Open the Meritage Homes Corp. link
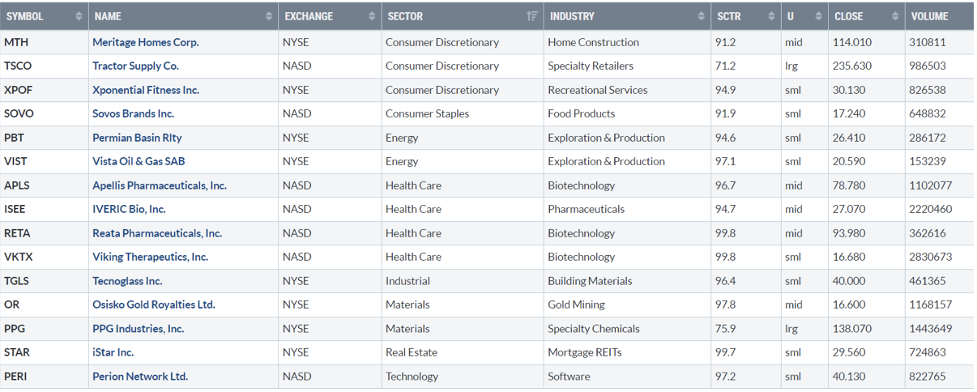The height and width of the screenshot is (392, 977). [146, 42]
